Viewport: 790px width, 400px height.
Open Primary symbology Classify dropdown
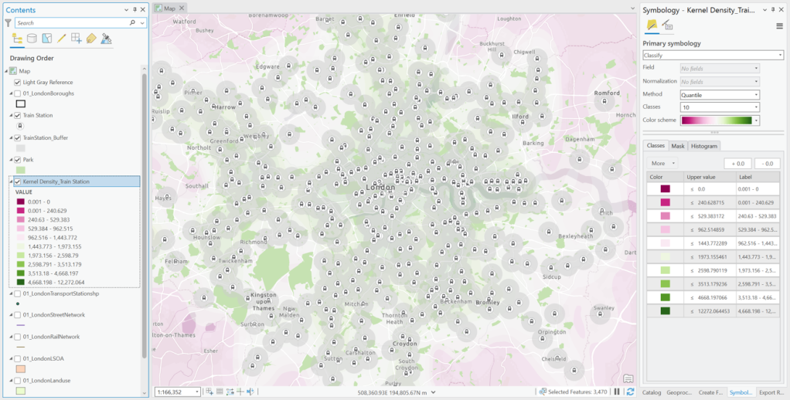coord(713,56)
